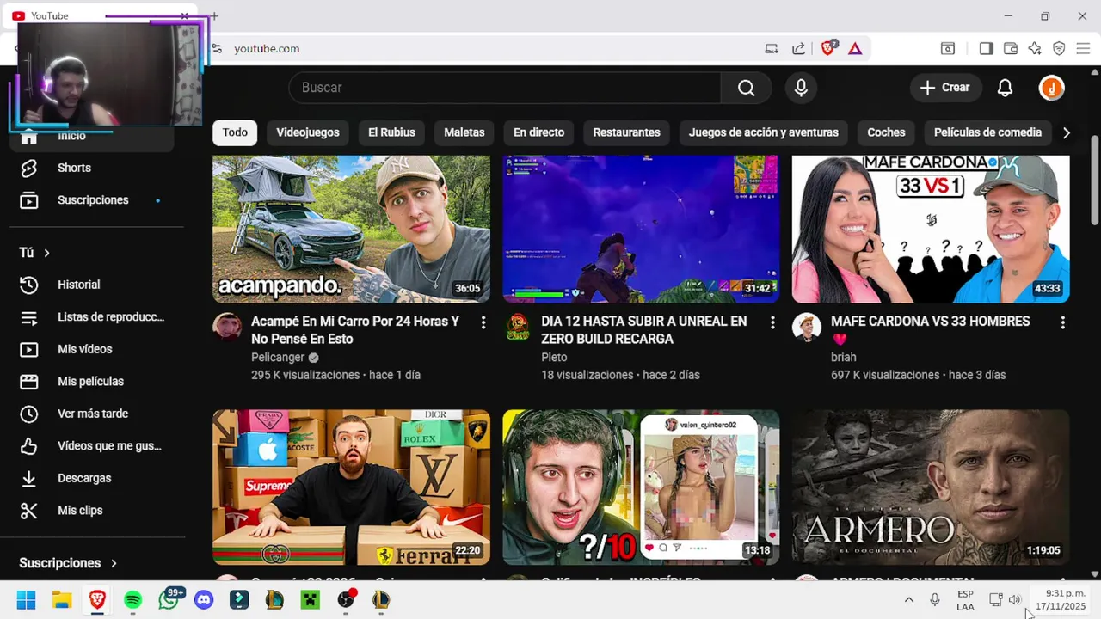Expand Suscripciones section heading chevron

pos(114,563)
